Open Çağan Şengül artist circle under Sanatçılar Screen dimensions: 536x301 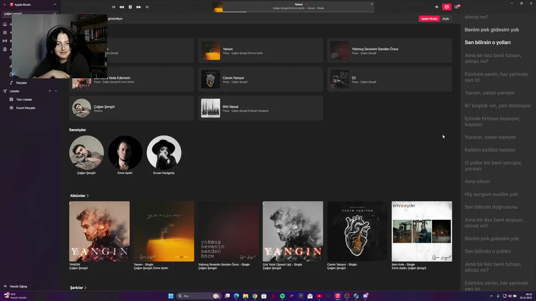tap(86, 153)
